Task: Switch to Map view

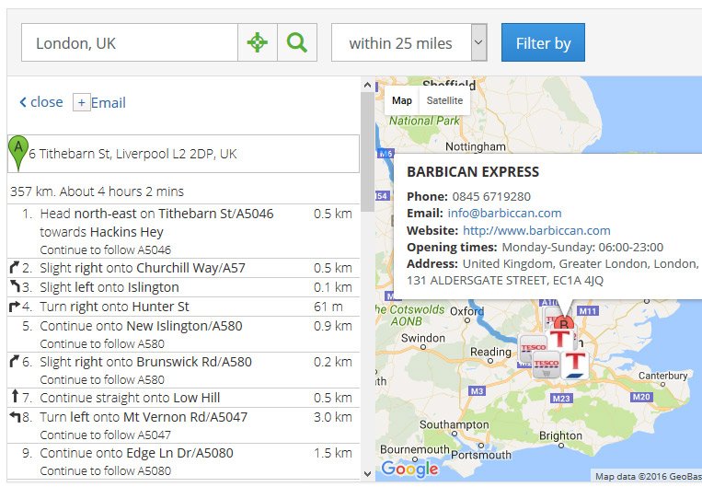Action: pos(401,100)
